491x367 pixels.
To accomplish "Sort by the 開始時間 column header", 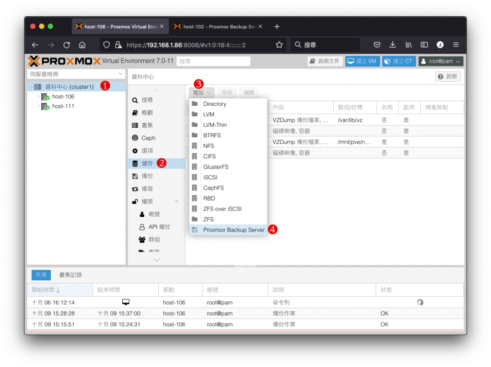I will pyautogui.click(x=60, y=290).
